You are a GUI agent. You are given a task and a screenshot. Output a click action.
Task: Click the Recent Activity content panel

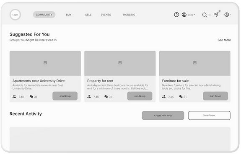[x=120, y=139]
